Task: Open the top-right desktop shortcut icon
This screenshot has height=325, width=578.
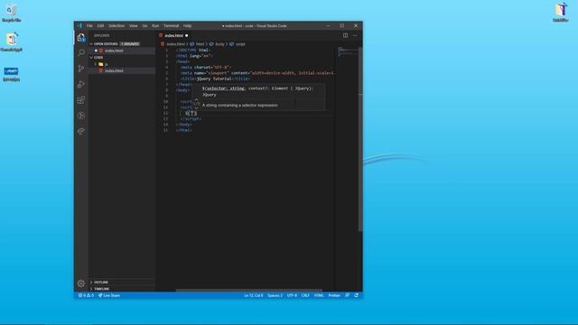Action: point(561,12)
